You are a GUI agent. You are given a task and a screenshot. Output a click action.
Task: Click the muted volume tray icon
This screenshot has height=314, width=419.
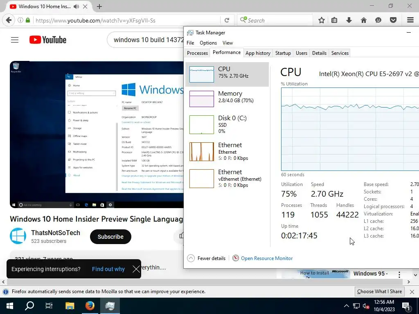366,306
